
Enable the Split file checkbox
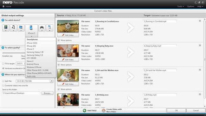[3, 81]
